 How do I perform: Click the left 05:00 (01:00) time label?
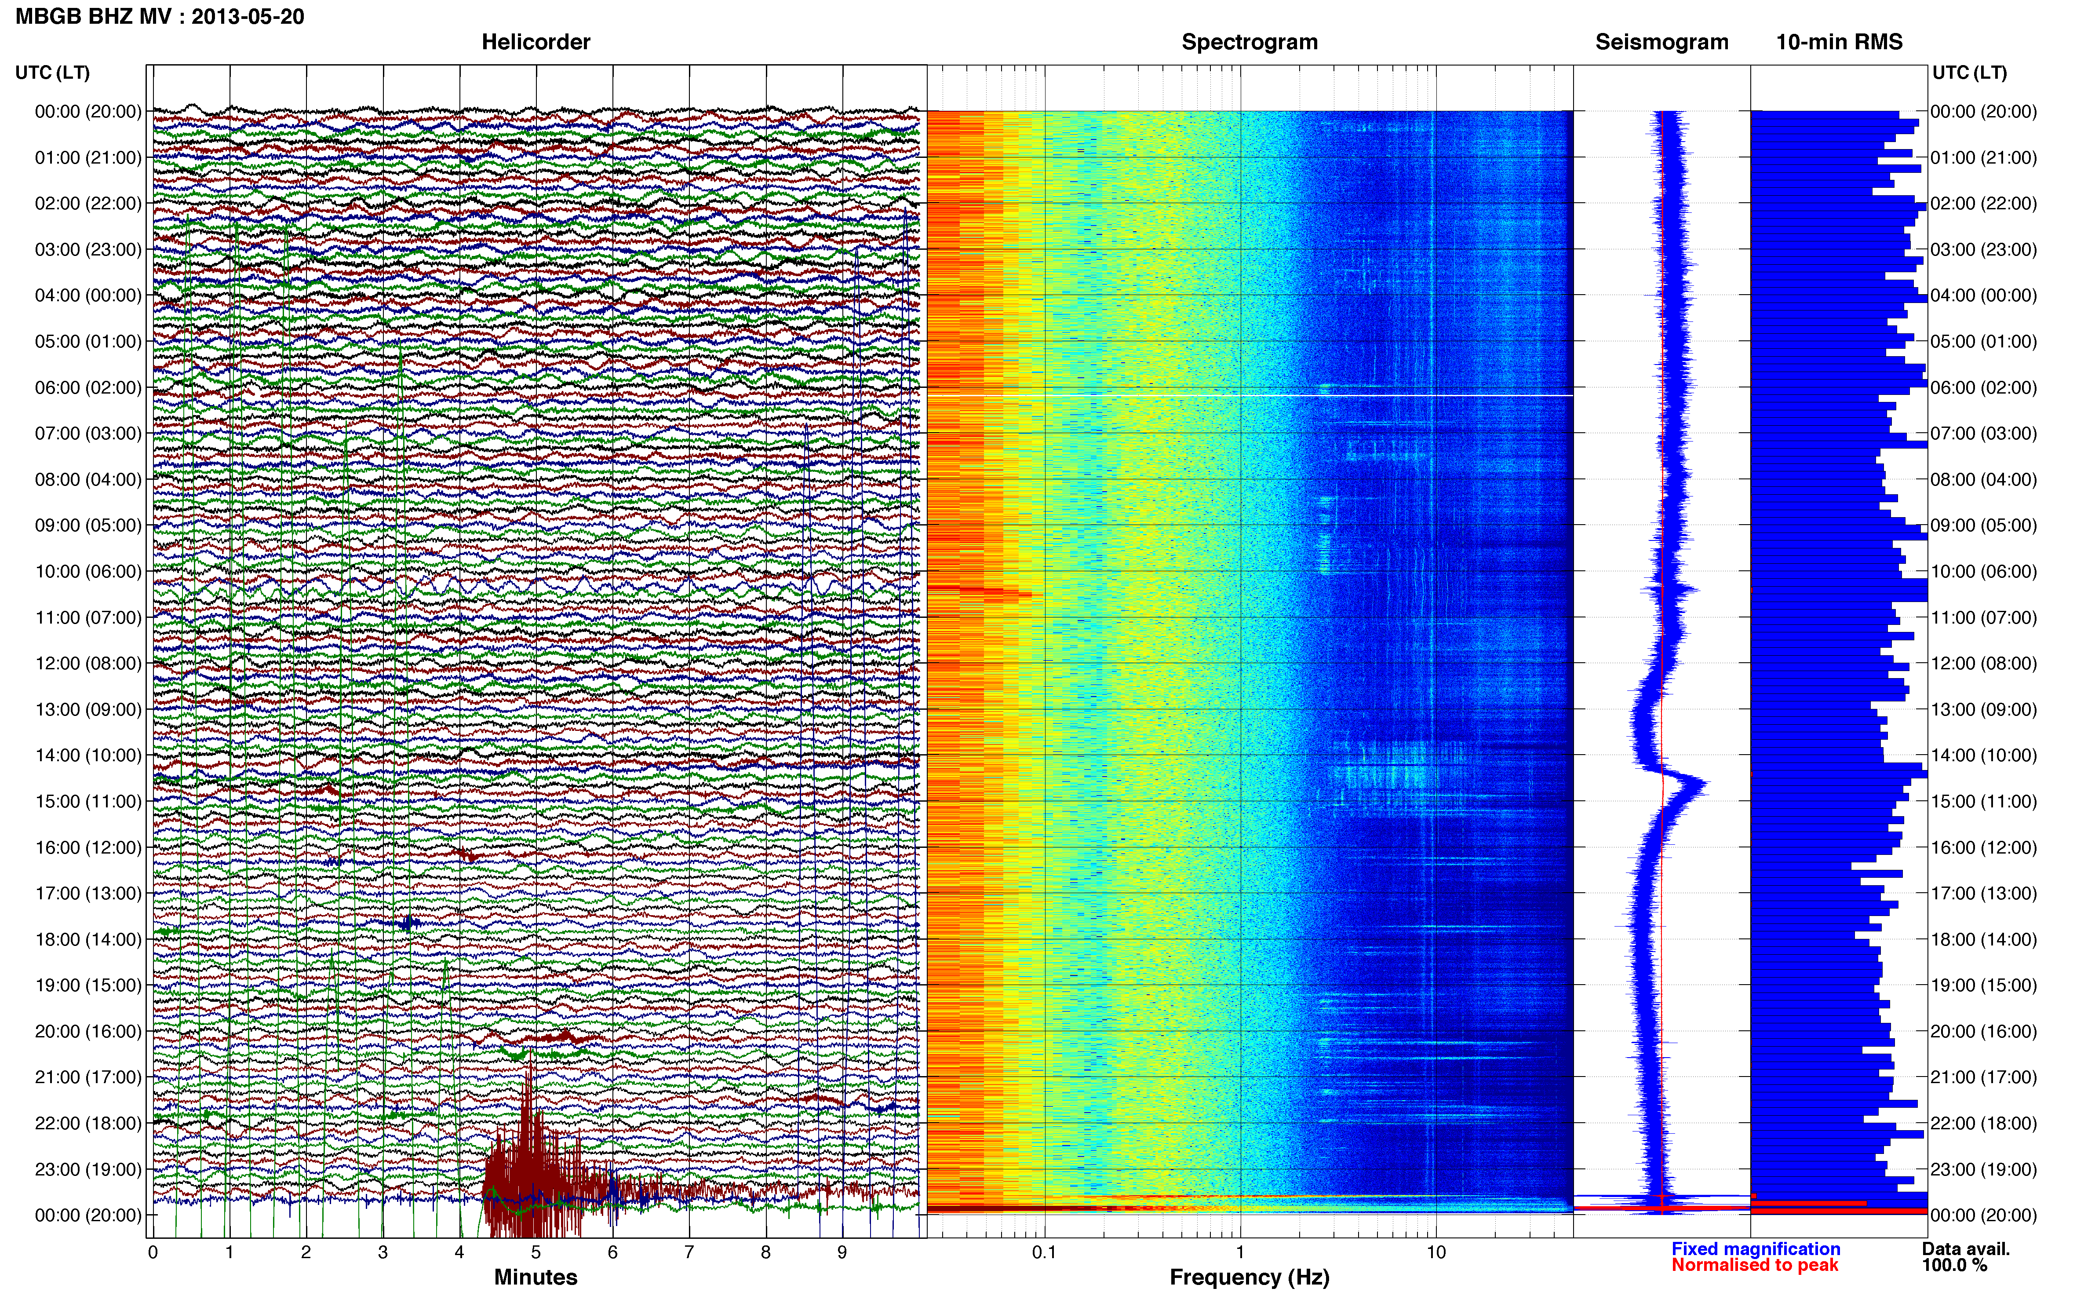tap(88, 341)
